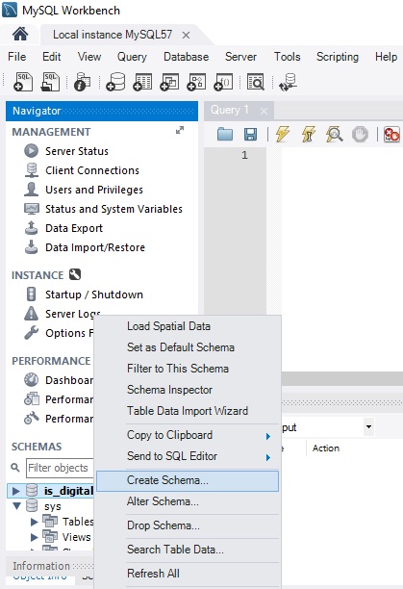The image size is (403, 589).
Task: Create new table toolbar icon
Action: point(142,82)
